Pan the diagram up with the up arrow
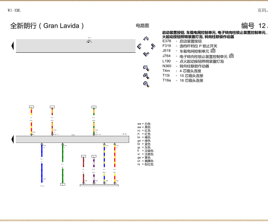This screenshot has height=223, width=268. pyautogui.click(x=146, y=39)
